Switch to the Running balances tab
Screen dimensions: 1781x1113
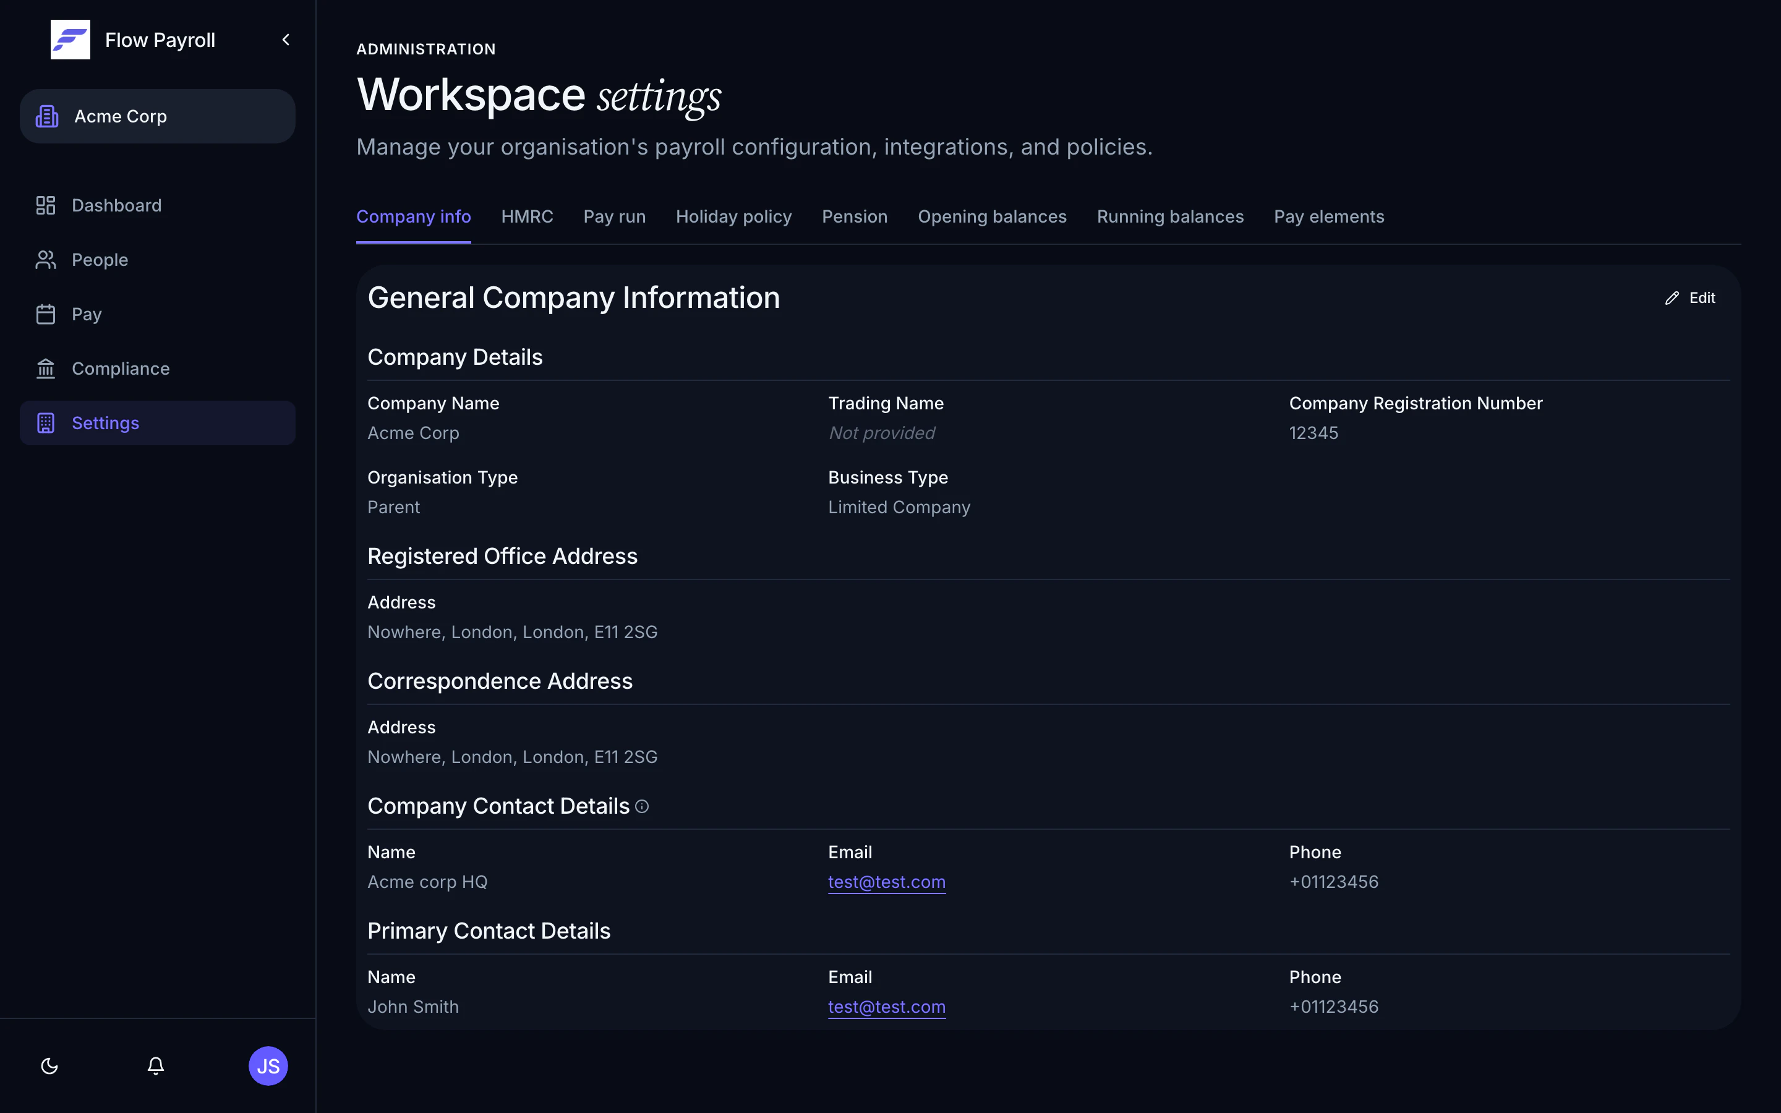[x=1170, y=216]
